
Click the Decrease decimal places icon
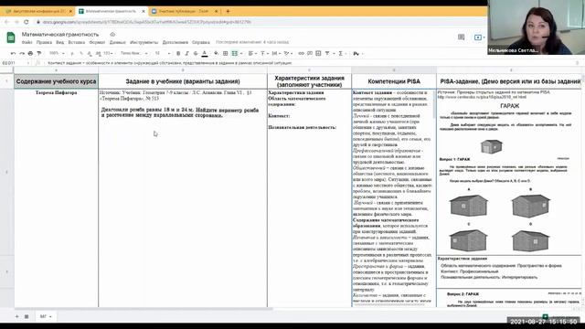[x=90, y=54]
